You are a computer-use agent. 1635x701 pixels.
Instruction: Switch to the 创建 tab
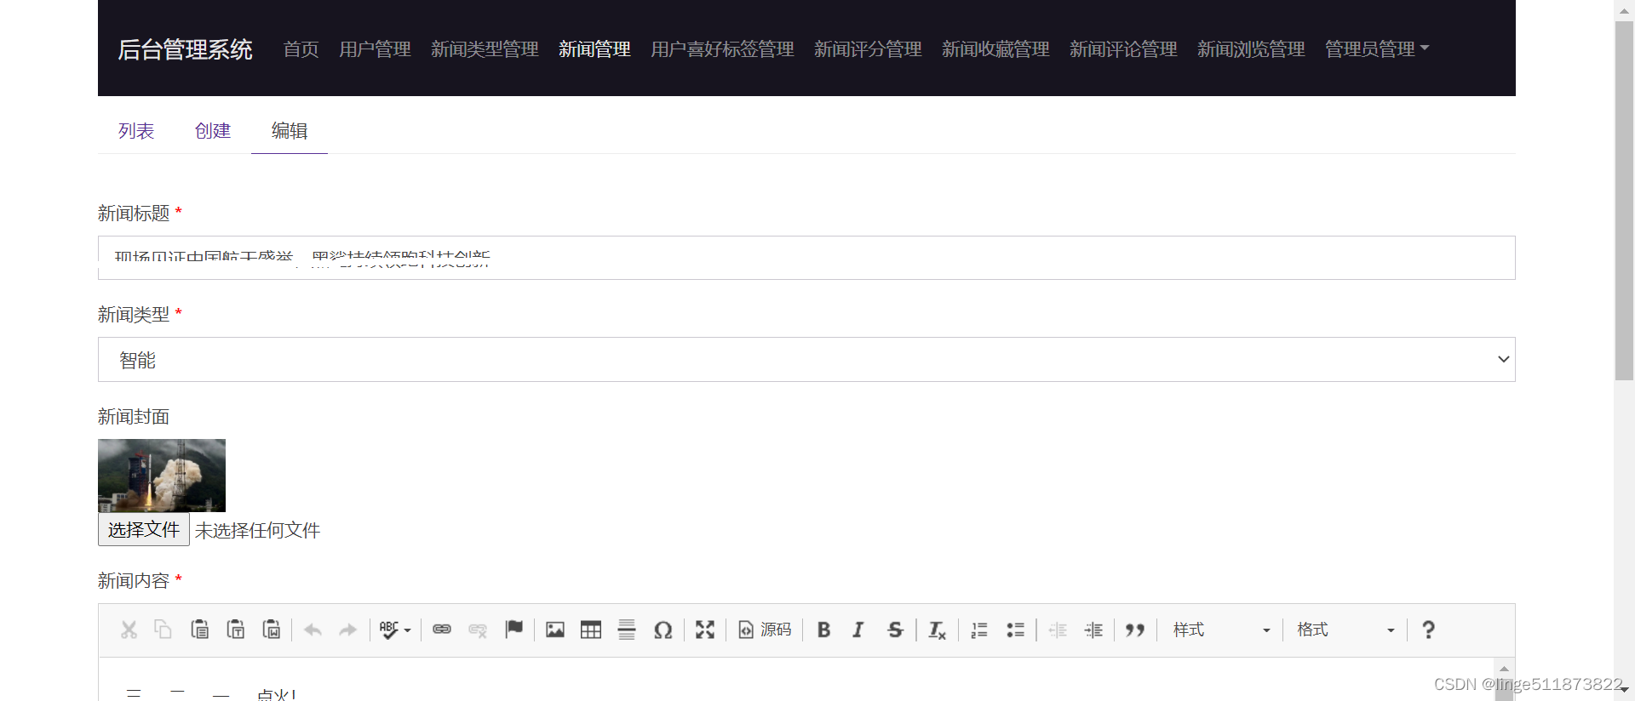[213, 131]
